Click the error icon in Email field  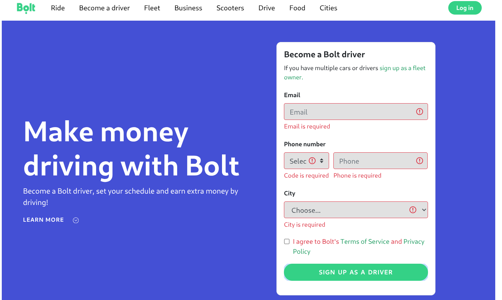pos(419,112)
